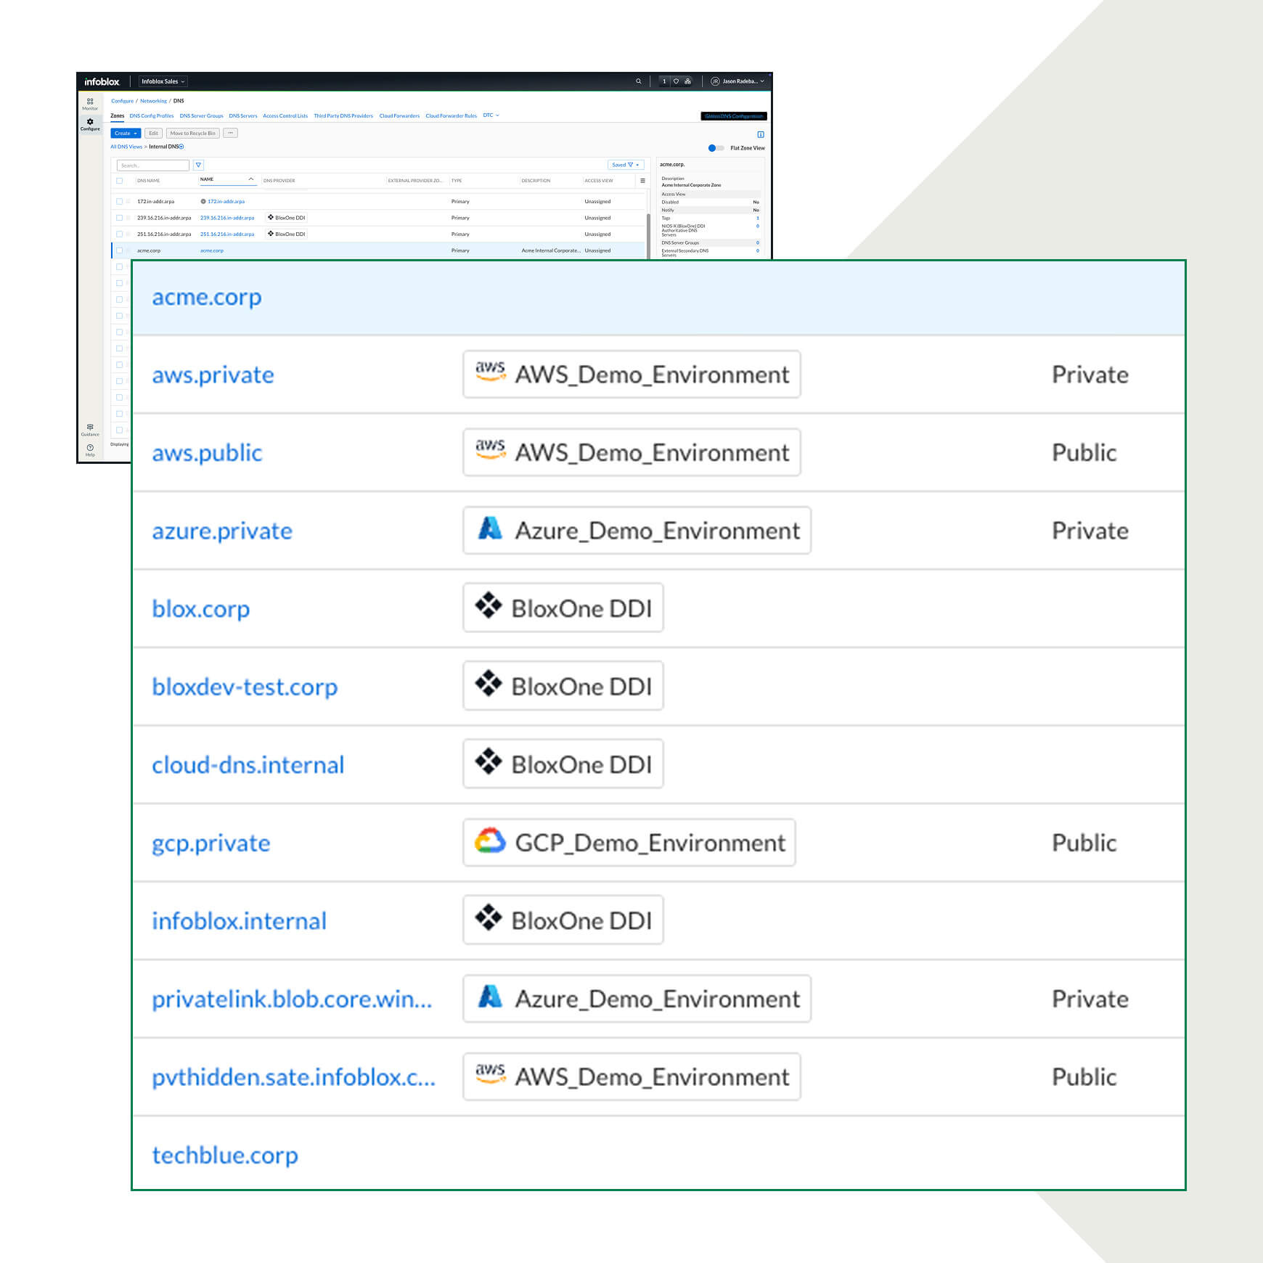Viewport: 1263px width, 1263px height.
Task: Click AWS_Demo_Environment badge in aws.public row
Action: [x=631, y=452]
